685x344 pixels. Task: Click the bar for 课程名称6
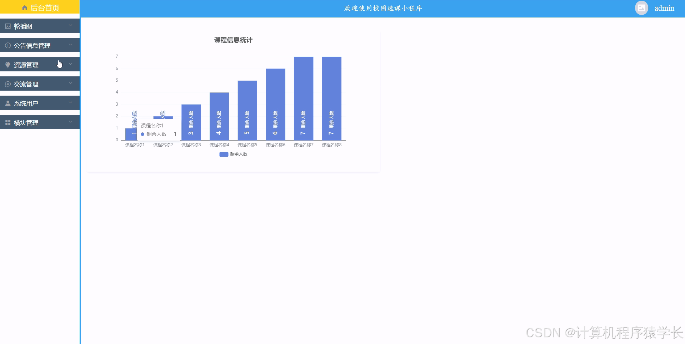point(275,105)
